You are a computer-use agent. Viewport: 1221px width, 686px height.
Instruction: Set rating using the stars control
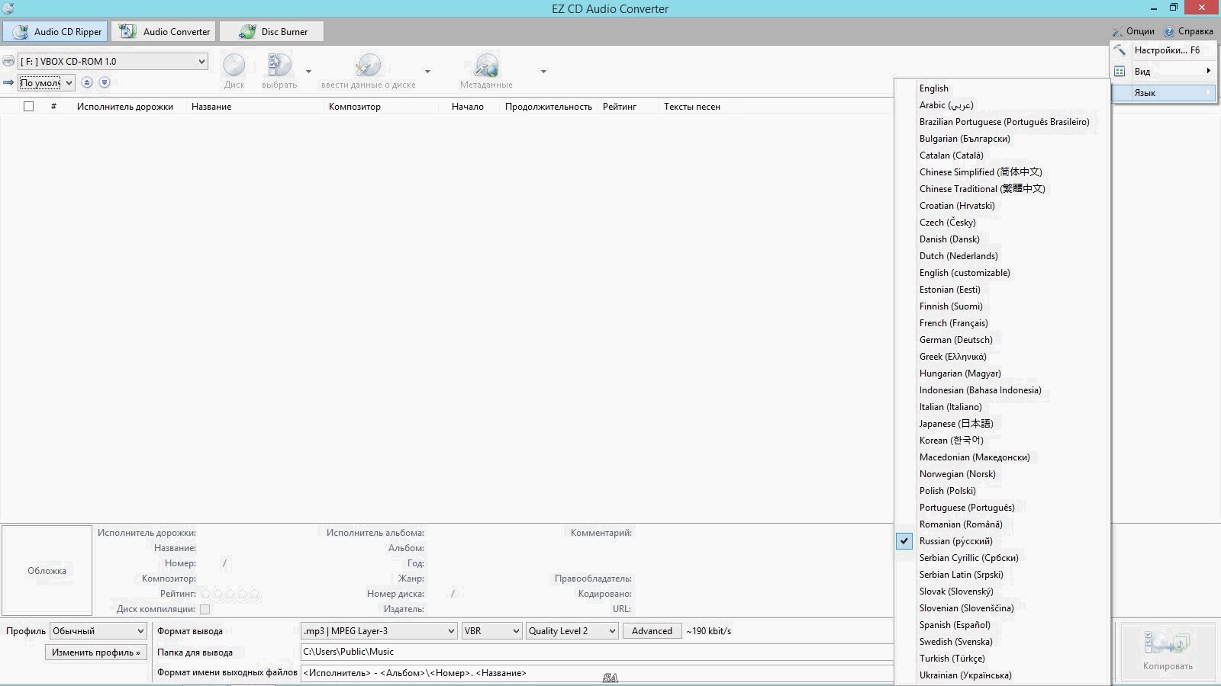click(230, 594)
